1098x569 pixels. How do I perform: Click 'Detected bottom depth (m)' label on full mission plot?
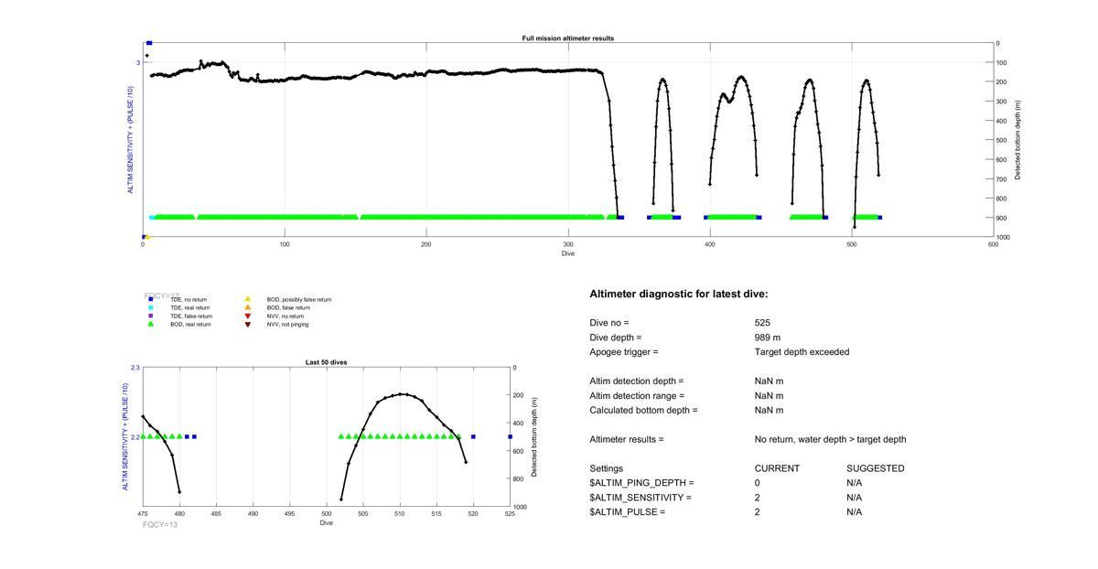pos(1018,140)
